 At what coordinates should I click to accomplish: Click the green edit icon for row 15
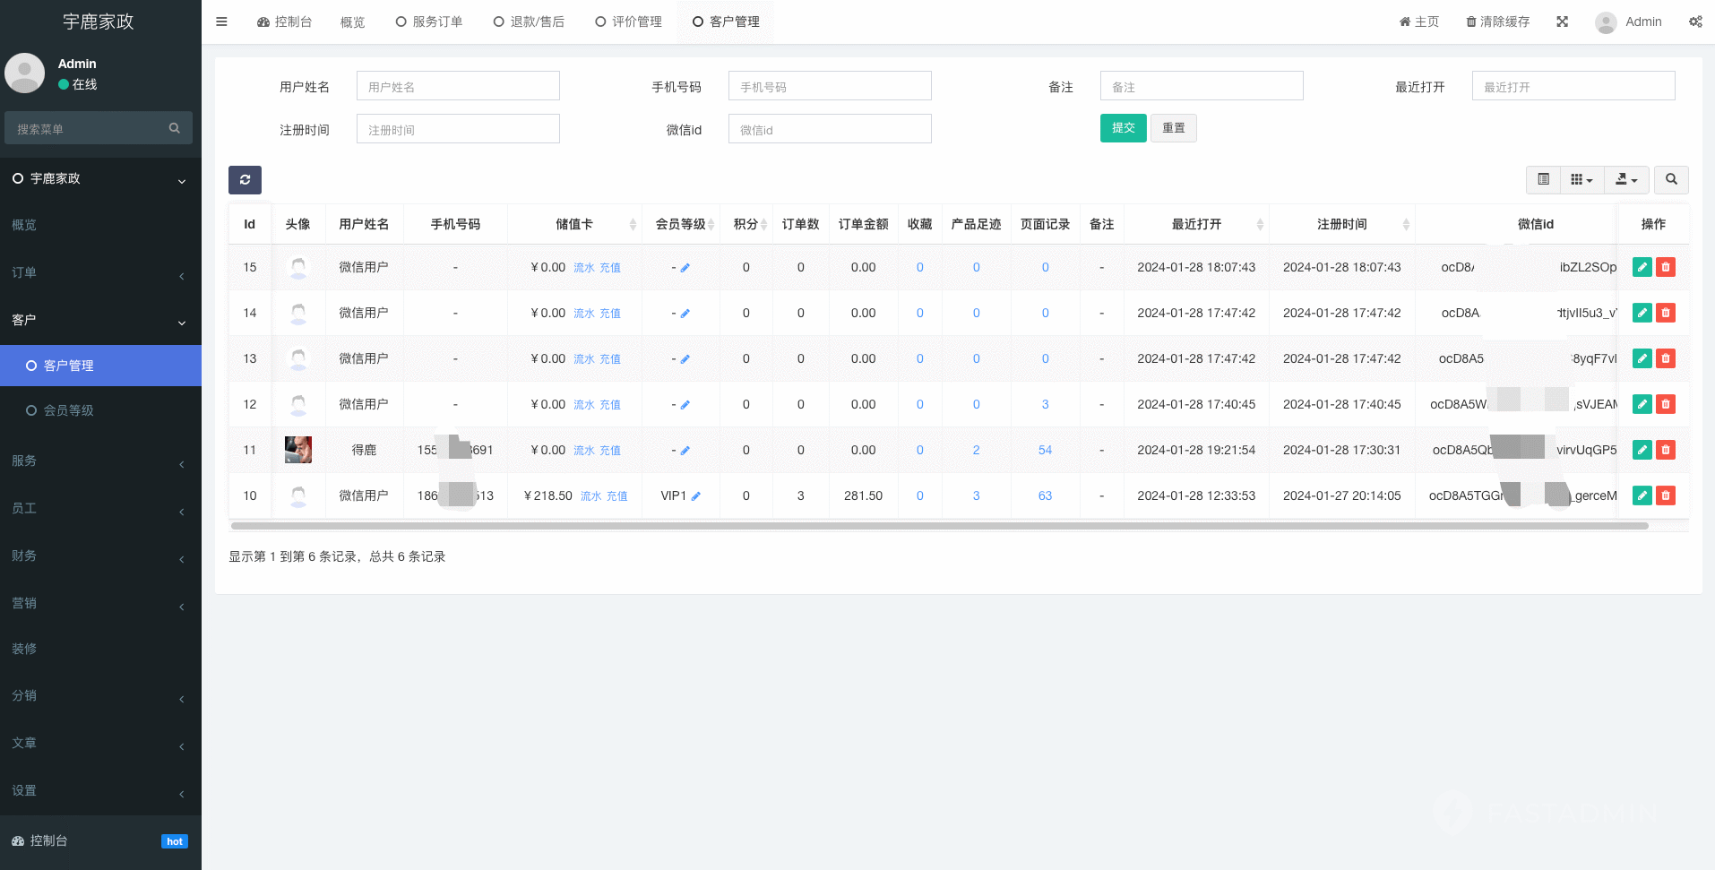[1642, 267]
